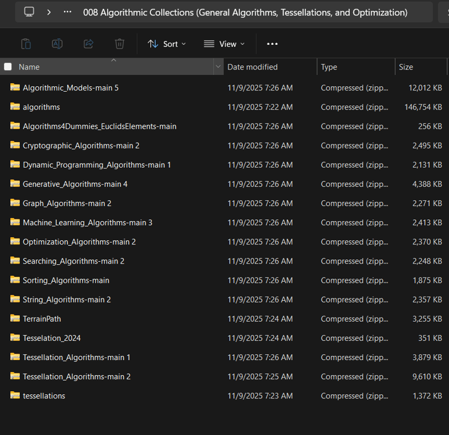Click the breadcrumb chevron after This PC

48,12
